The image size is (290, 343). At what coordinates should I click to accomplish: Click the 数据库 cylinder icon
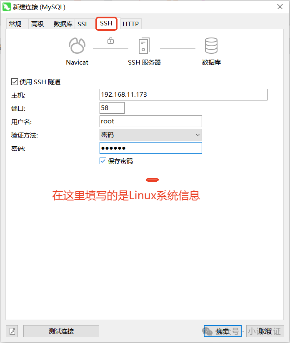coord(211,45)
